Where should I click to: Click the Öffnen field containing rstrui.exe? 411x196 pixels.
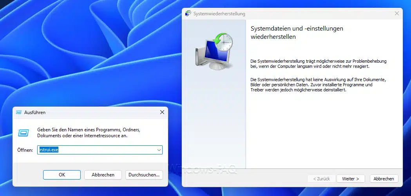(96, 150)
